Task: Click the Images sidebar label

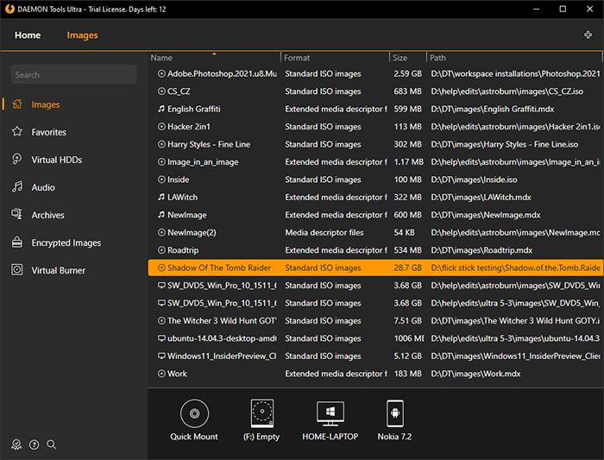Action: [x=46, y=104]
